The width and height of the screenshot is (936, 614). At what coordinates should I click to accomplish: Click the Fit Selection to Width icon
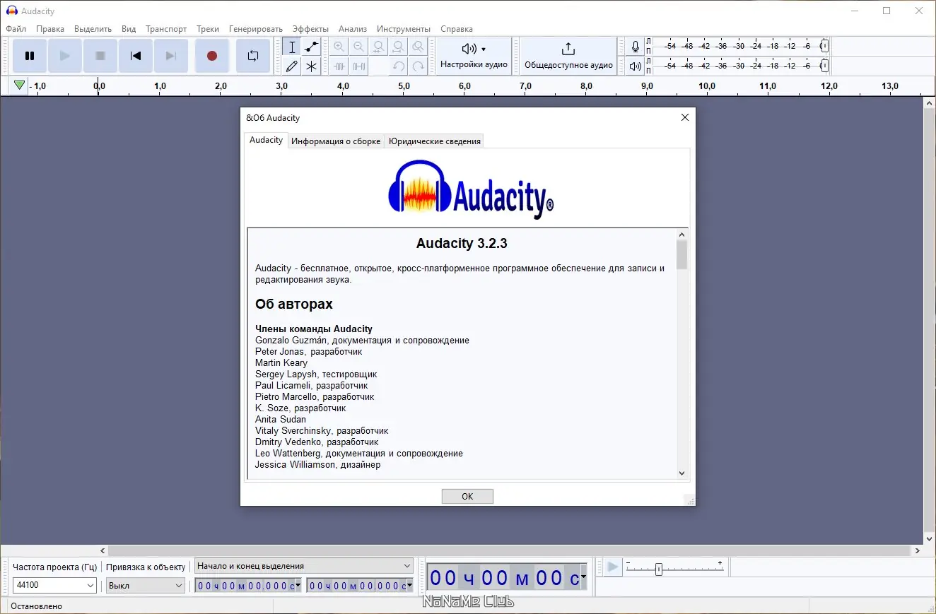379,47
